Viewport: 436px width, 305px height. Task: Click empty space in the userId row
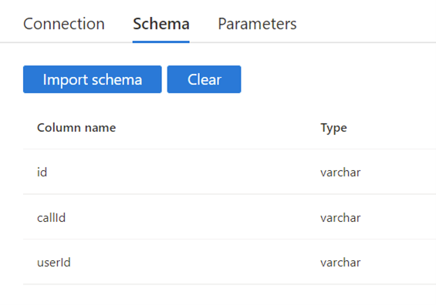[x=194, y=262]
